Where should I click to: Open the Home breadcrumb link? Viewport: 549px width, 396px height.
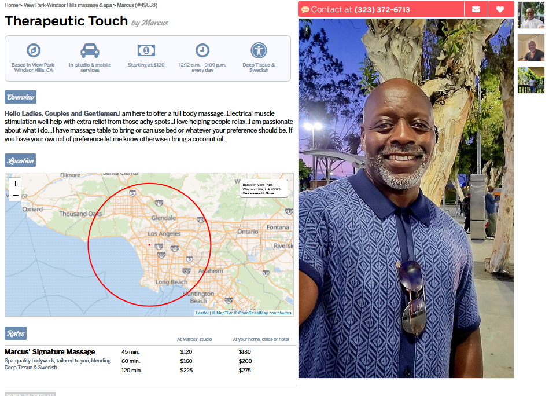point(11,5)
